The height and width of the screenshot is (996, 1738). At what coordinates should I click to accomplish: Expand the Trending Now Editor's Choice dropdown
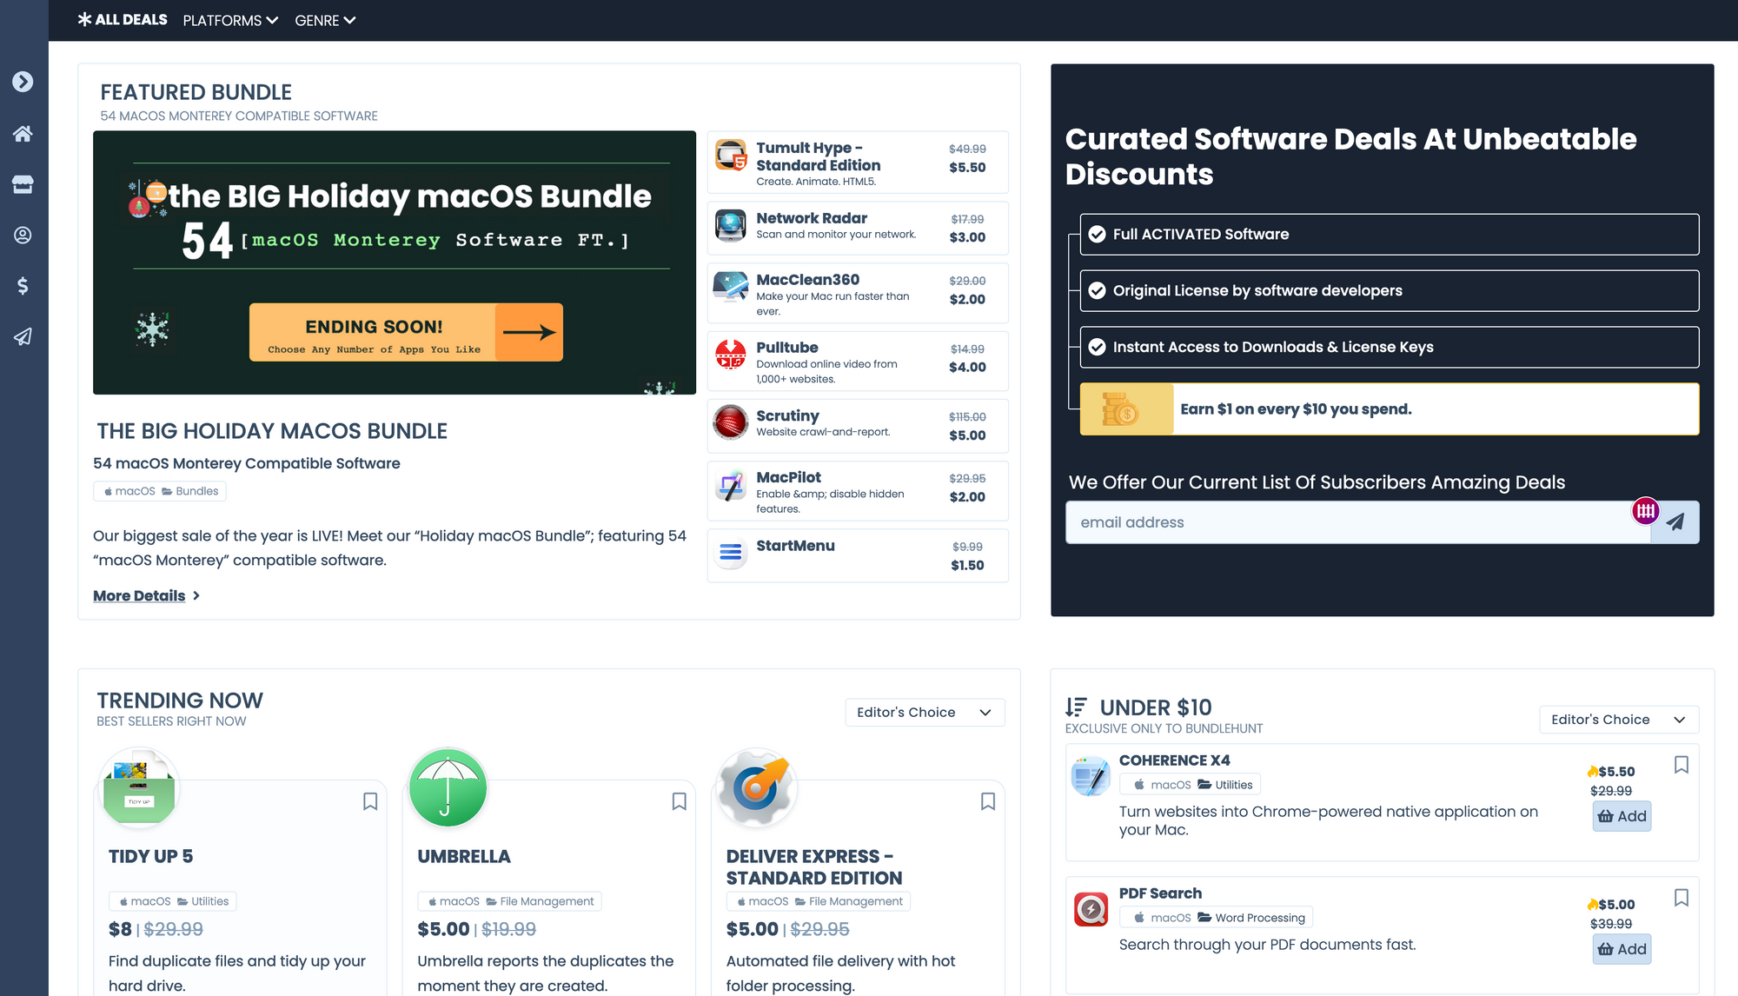(x=924, y=712)
